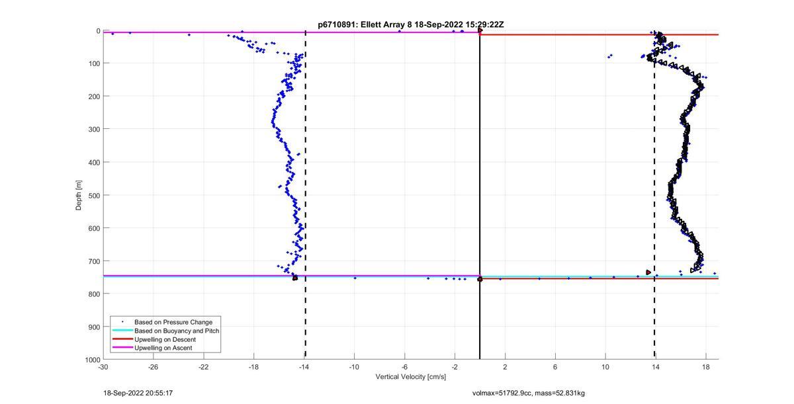Click depth tick label 200

coord(95,97)
